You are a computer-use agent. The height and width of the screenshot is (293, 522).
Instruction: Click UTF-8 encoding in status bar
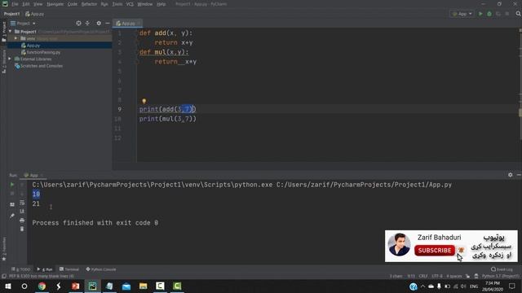point(437,276)
